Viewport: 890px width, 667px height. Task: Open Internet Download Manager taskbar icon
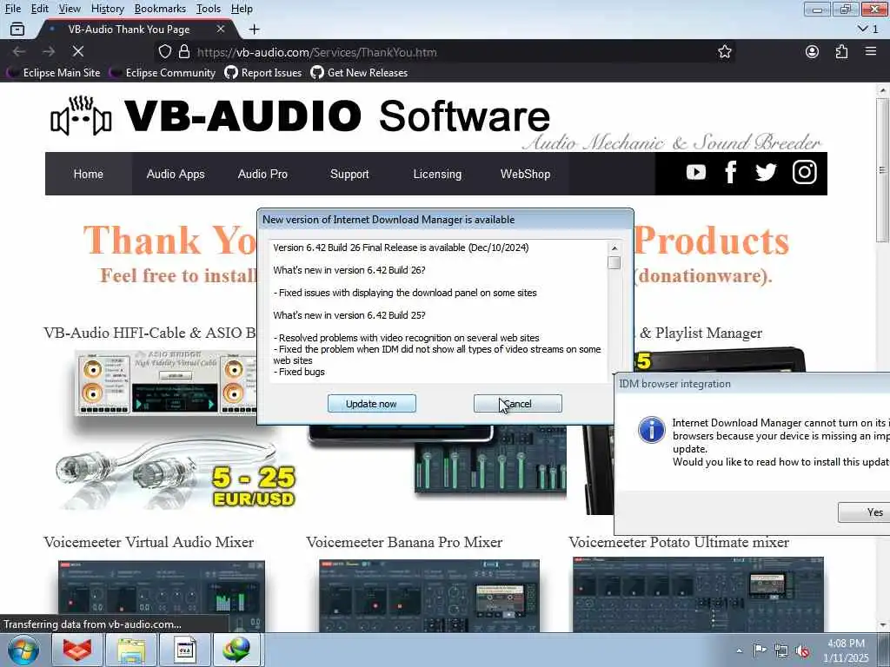coord(236,650)
